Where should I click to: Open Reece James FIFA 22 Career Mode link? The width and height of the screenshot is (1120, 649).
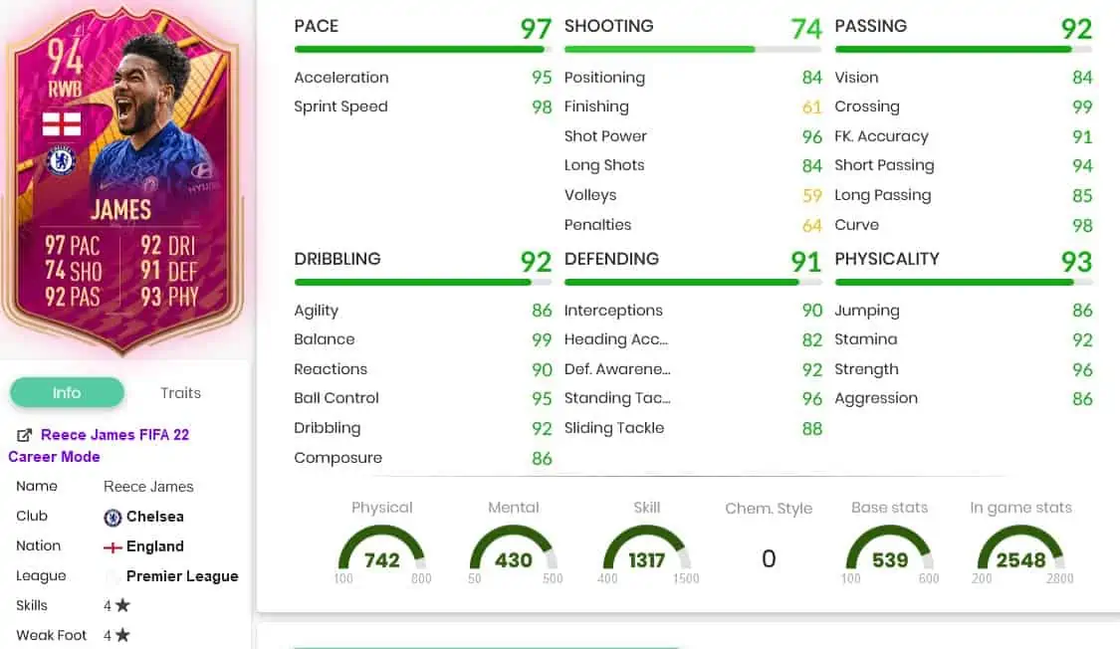click(x=99, y=446)
